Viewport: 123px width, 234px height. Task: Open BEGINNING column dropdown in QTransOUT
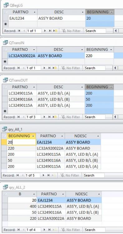coord(111,87)
